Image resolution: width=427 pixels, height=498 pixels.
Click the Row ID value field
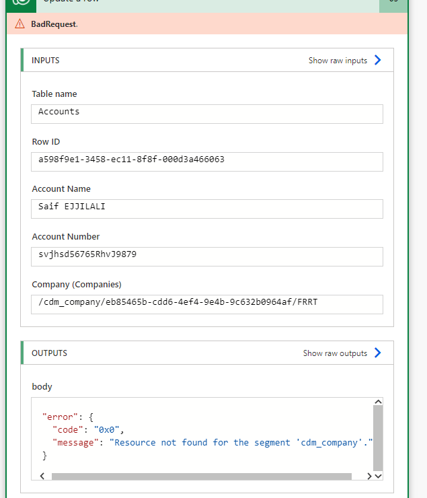pos(207,161)
